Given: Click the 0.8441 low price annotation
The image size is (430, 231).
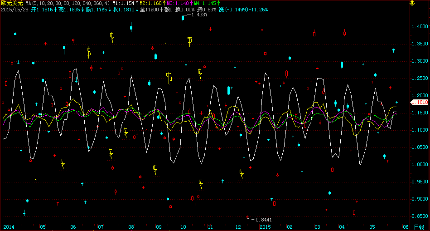Looking at the screenshot, I should coord(264,220).
